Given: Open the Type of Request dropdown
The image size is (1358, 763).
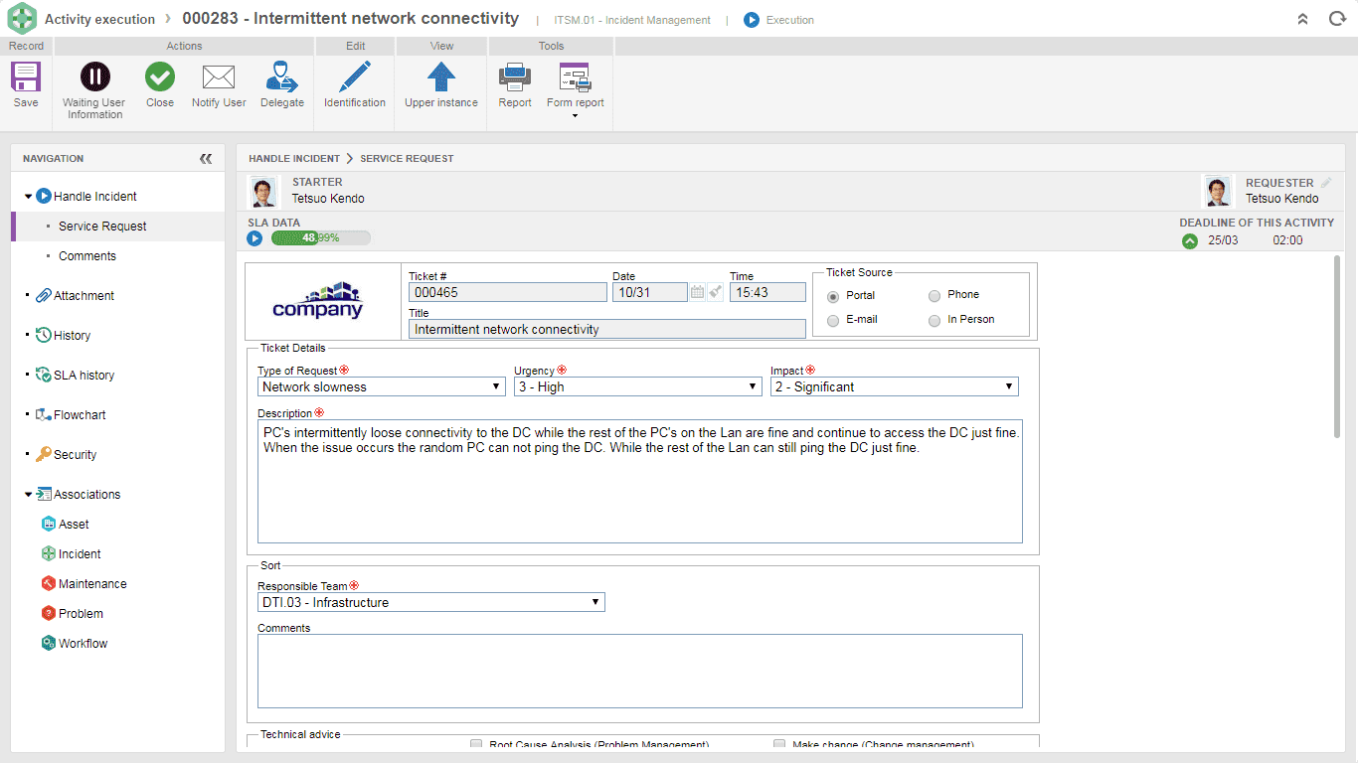Looking at the screenshot, I should click(382, 386).
